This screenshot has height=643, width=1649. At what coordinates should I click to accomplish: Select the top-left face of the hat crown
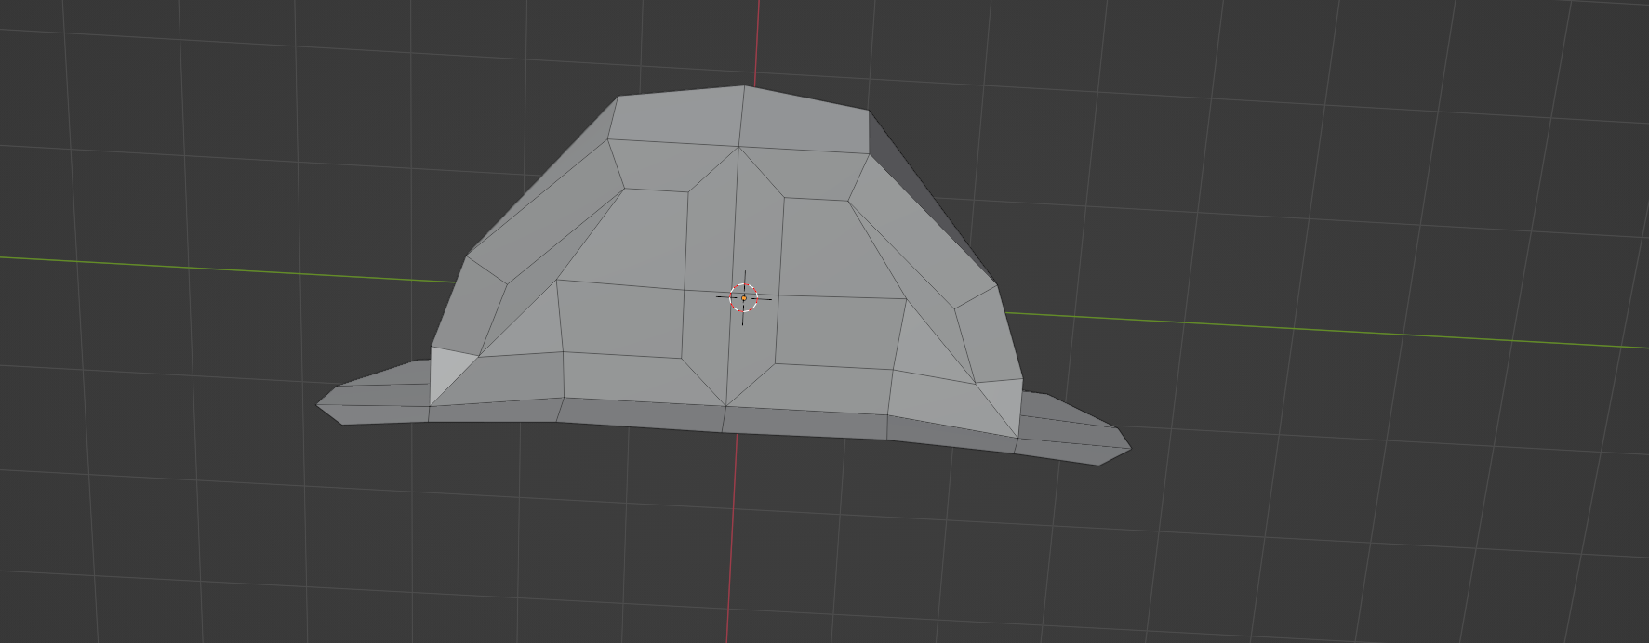point(677,117)
